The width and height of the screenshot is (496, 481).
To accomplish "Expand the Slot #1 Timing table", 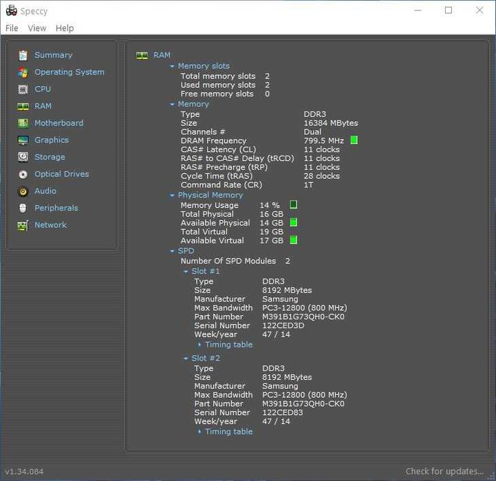I will (x=200, y=345).
